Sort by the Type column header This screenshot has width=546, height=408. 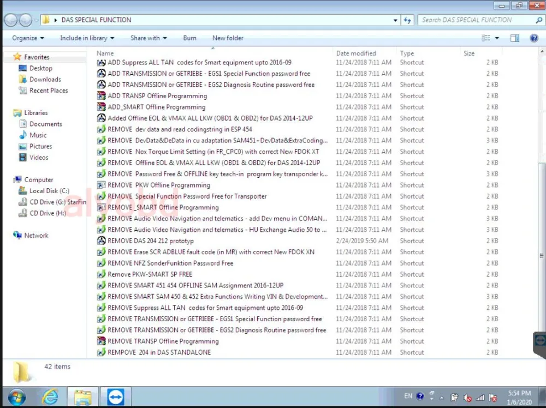point(407,53)
